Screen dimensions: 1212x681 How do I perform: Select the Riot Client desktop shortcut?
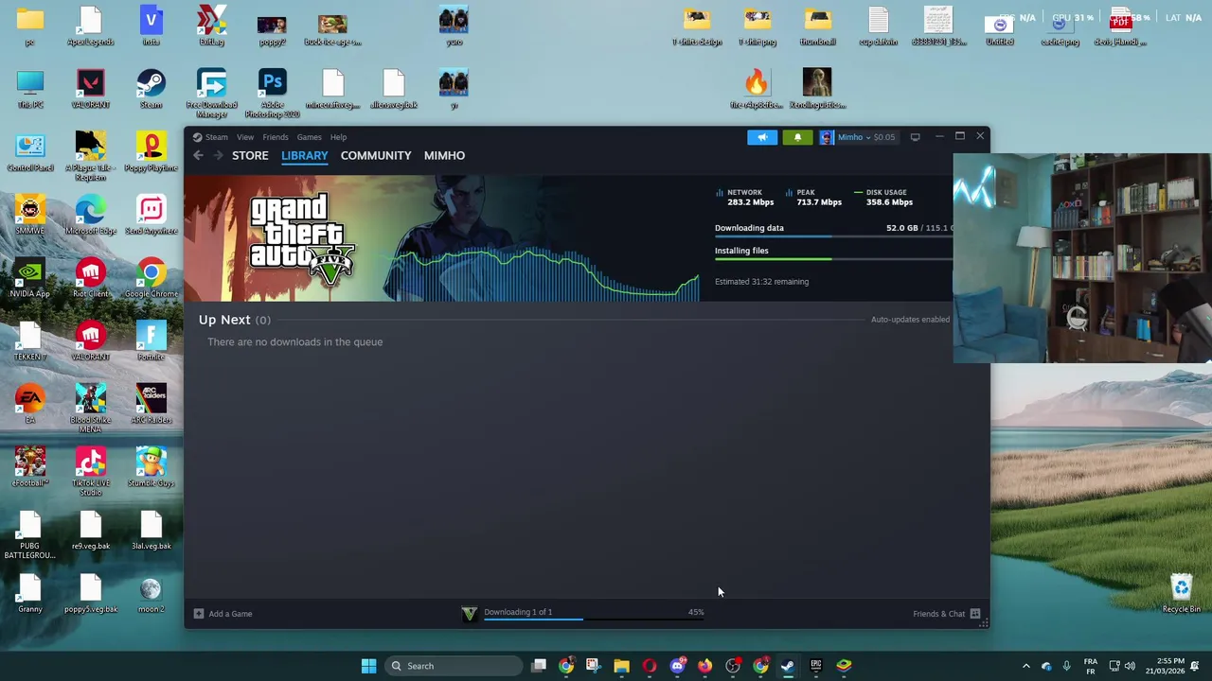91,278
